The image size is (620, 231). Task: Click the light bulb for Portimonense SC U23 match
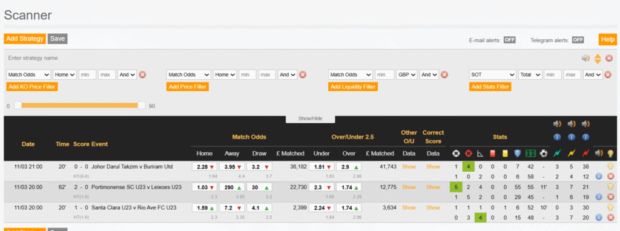coord(610,187)
